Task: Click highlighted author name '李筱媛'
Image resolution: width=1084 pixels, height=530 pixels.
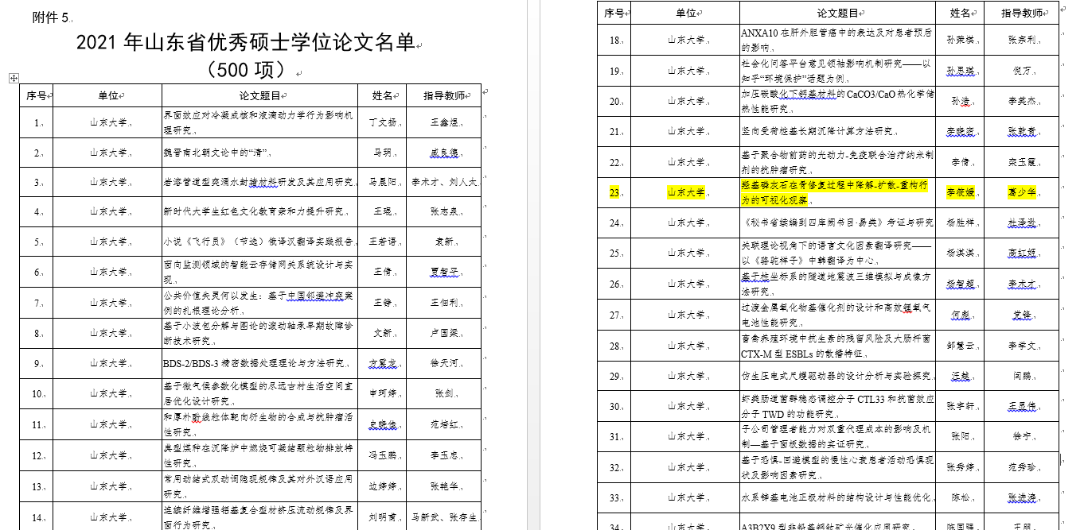Action: [961, 192]
